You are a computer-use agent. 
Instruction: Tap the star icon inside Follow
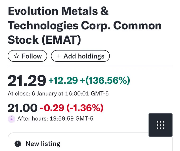pyautogui.click(x=16, y=56)
